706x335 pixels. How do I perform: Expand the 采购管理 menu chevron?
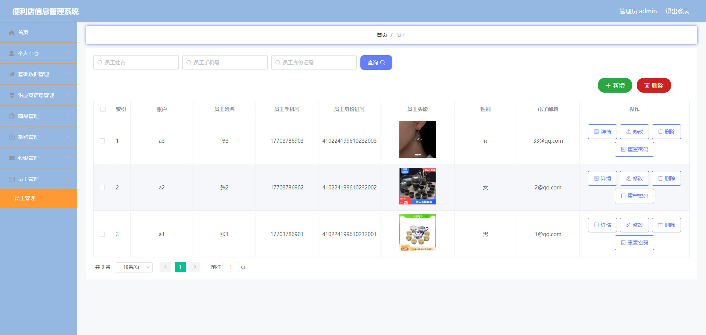[x=68, y=137]
